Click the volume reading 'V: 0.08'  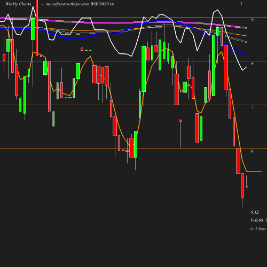(257, 220)
